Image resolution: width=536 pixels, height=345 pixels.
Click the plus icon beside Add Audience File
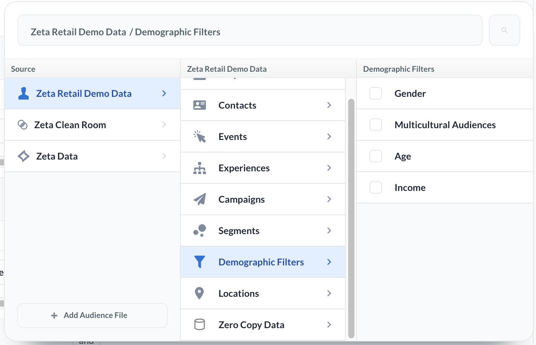tap(54, 316)
